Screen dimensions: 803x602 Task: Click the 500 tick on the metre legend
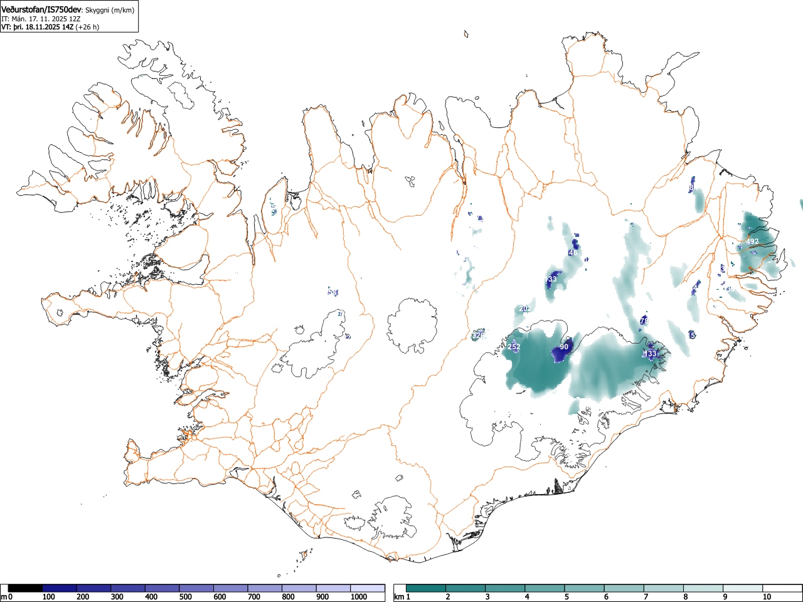[x=185, y=597]
